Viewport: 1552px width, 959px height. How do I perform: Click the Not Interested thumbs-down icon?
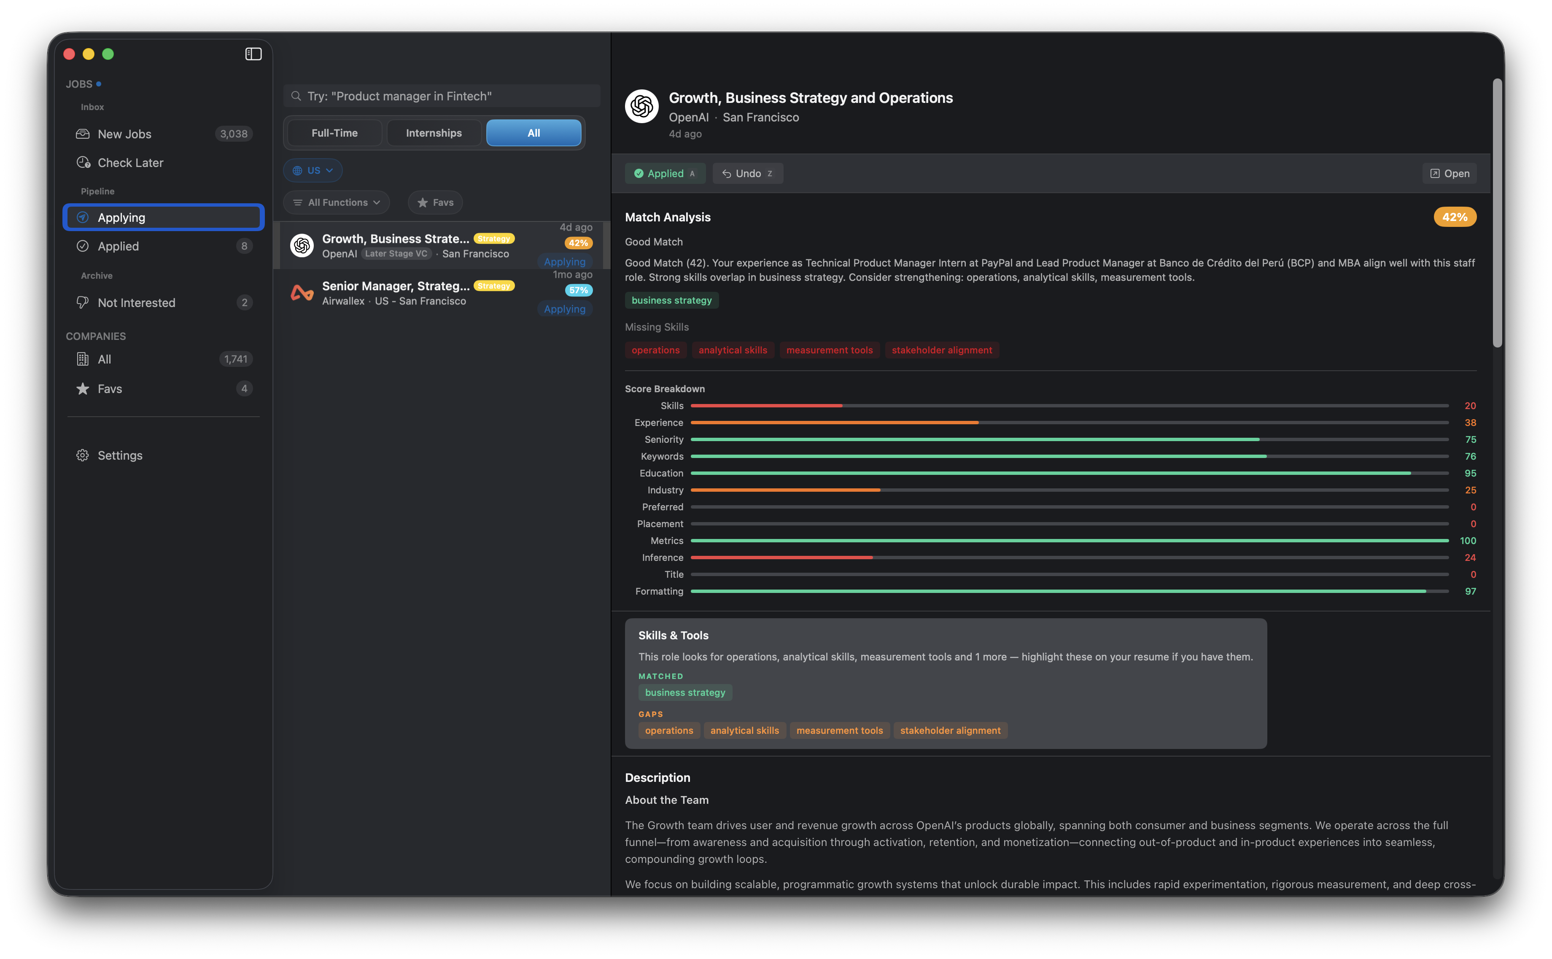[x=83, y=302]
